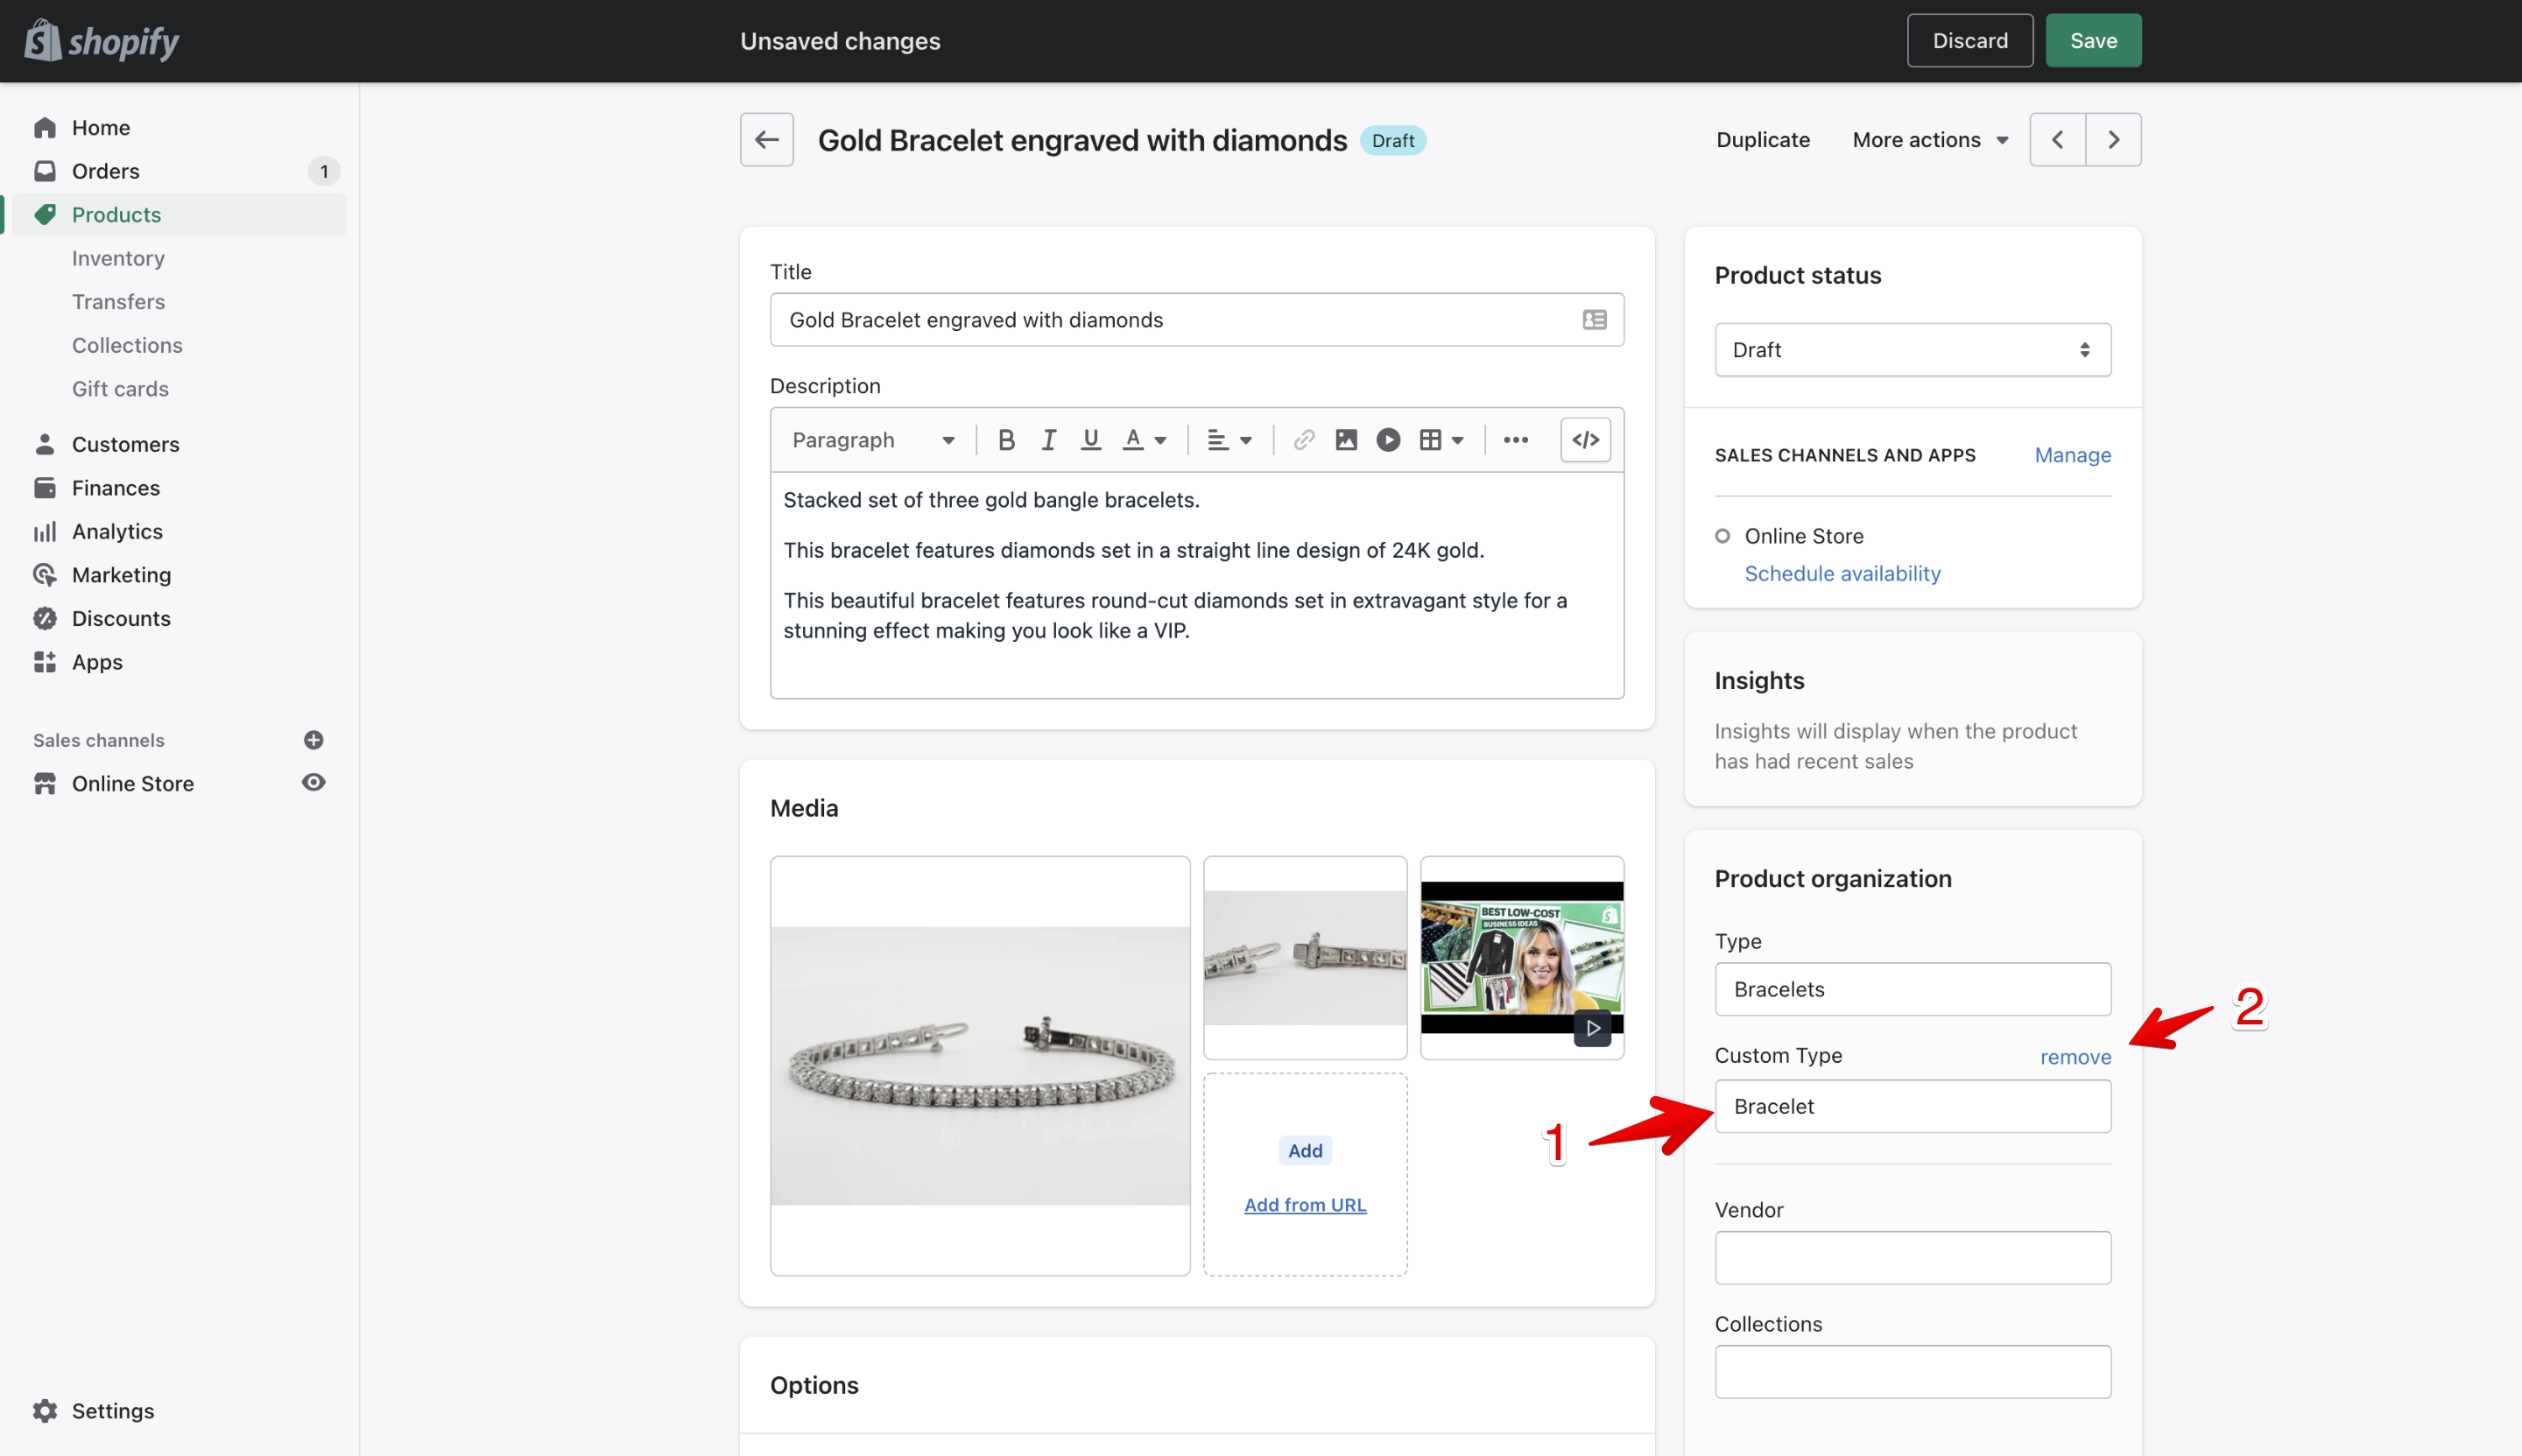Click the insert image icon
This screenshot has width=2522, height=1456.
click(1346, 440)
